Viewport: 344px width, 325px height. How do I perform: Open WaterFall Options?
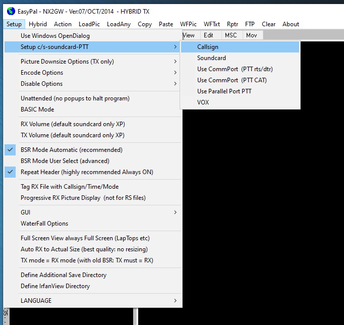pos(44,224)
